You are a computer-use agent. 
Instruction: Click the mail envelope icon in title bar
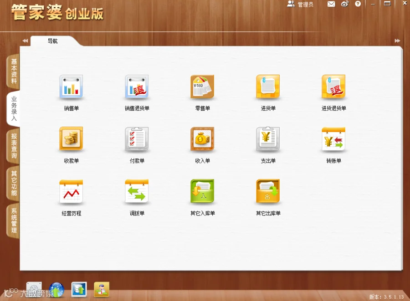click(x=331, y=4)
